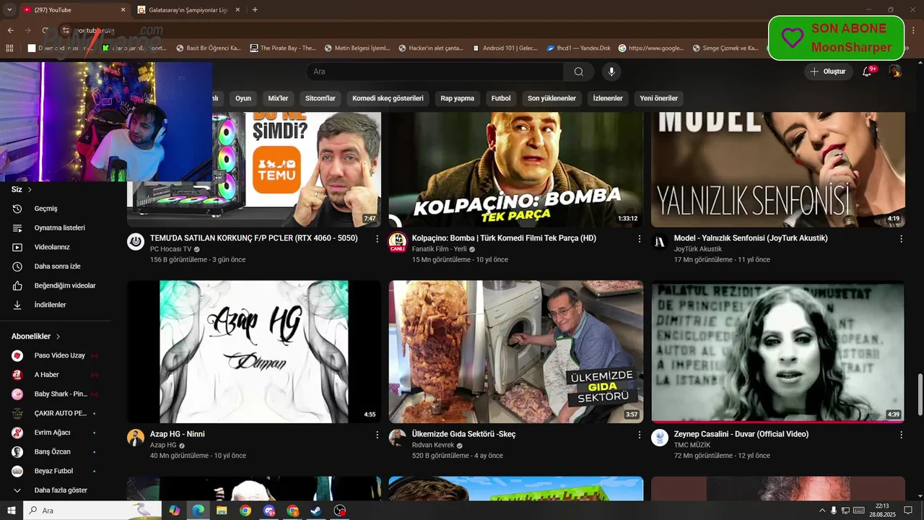
Task: Open İndirilenler in the sidebar
Action: [x=56, y=305]
